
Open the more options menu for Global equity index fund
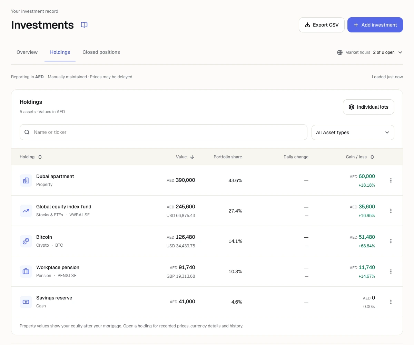tap(391, 211)
